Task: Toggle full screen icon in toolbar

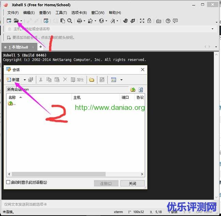Action: 142,21
